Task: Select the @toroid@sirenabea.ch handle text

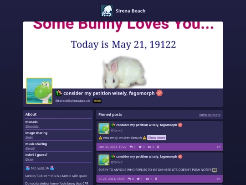Action: [x=72, y=101]
